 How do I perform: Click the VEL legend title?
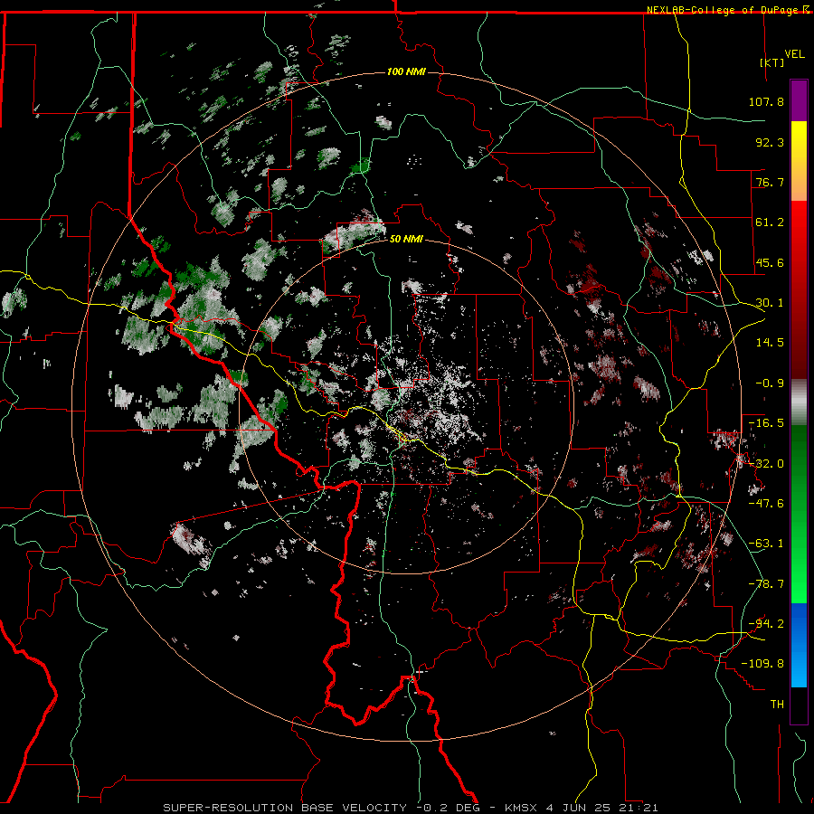[795, 53]
